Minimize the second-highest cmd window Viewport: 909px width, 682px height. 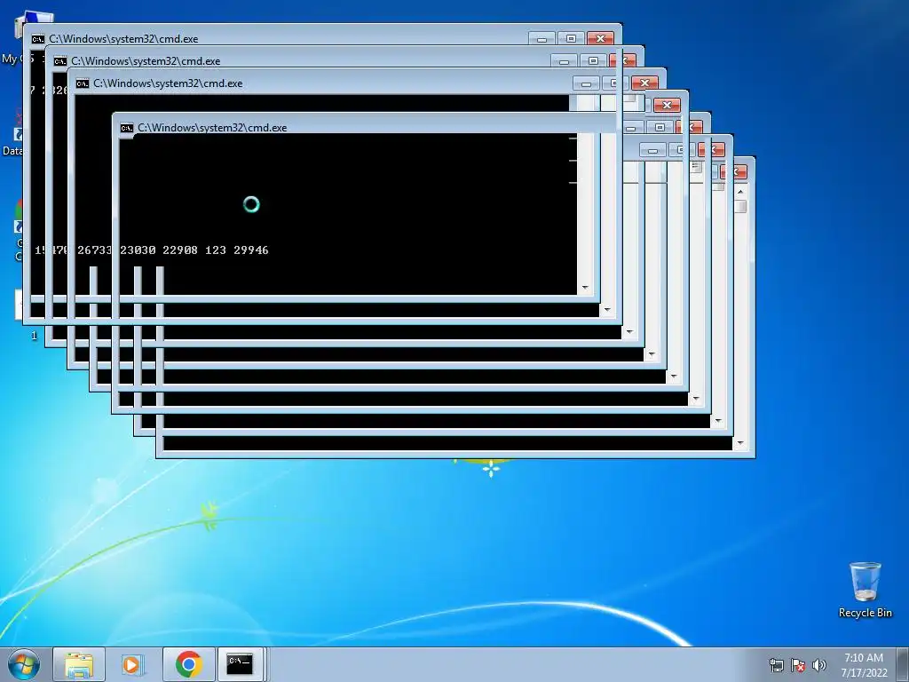[x=564, y=60]
